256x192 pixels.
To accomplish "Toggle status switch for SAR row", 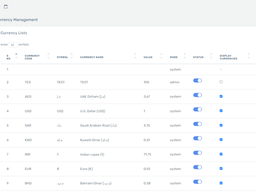I will coord(198,124).
